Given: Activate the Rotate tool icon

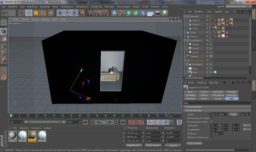Looking at the screenshot, I should click(43, 13).
